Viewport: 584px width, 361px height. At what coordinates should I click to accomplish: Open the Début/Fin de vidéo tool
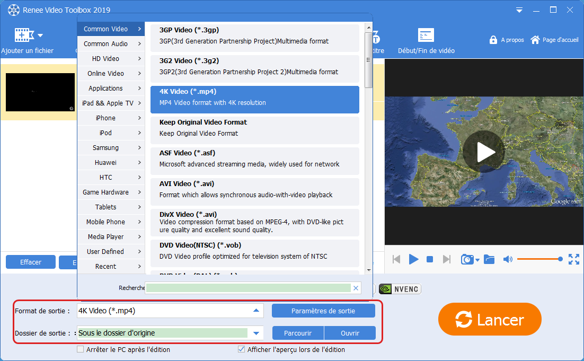click(426, 36)
